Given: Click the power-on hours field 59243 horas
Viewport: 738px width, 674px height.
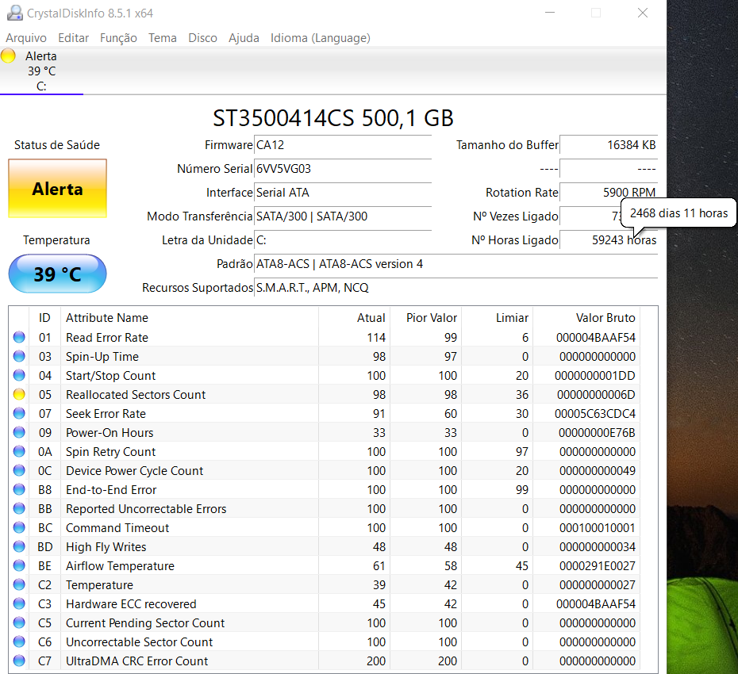Looking at the screenshot, I should pyautogui.click(x=609, y=240).
